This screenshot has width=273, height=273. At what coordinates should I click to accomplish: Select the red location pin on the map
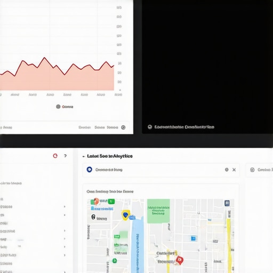click(180, 260)
